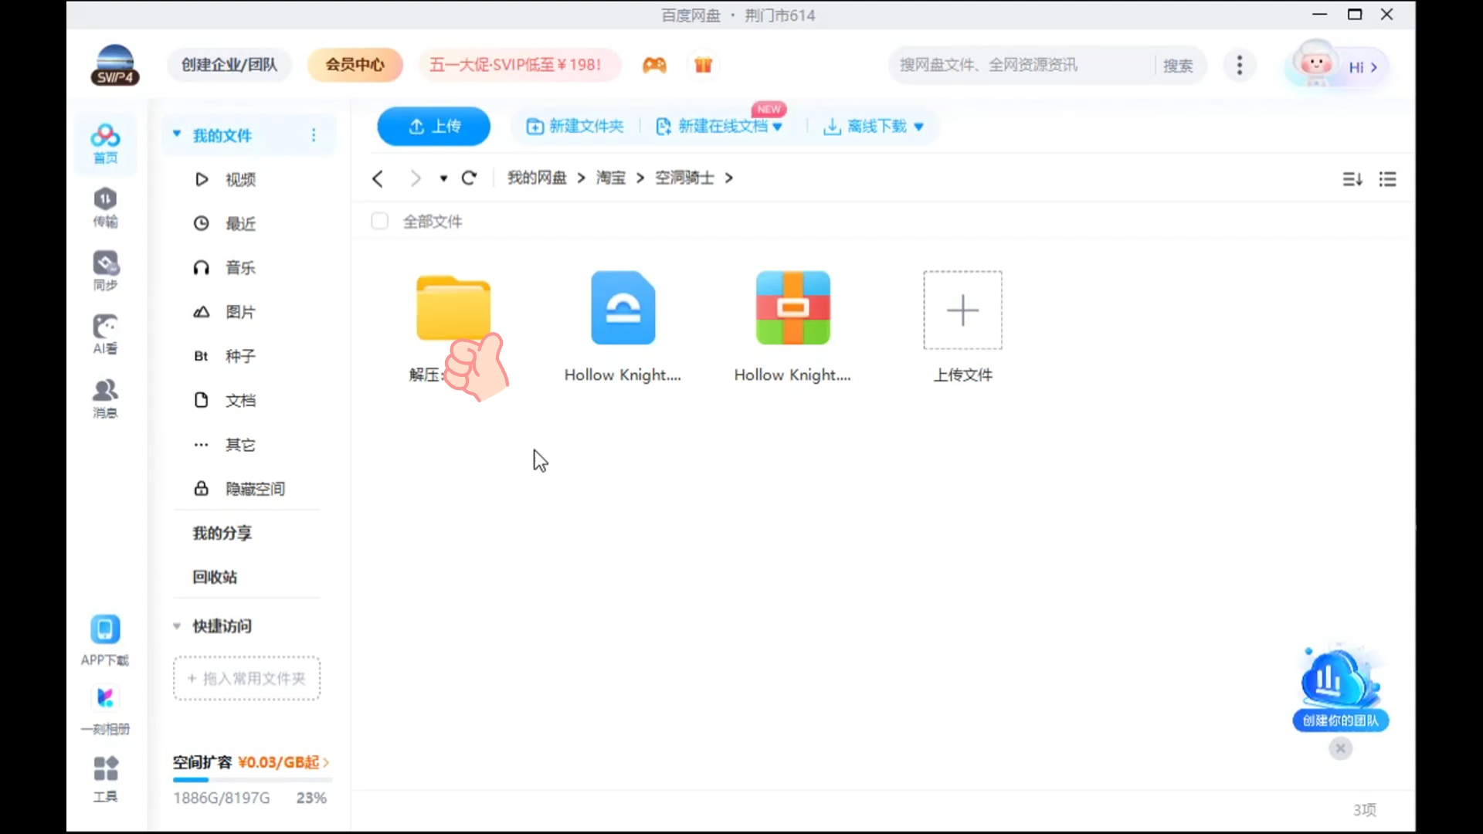The width and height of the screenshot is (1483, 834).
Task: Open 我的文件 three-dot options
Action: pyautogui.click(x=314, y=135)
